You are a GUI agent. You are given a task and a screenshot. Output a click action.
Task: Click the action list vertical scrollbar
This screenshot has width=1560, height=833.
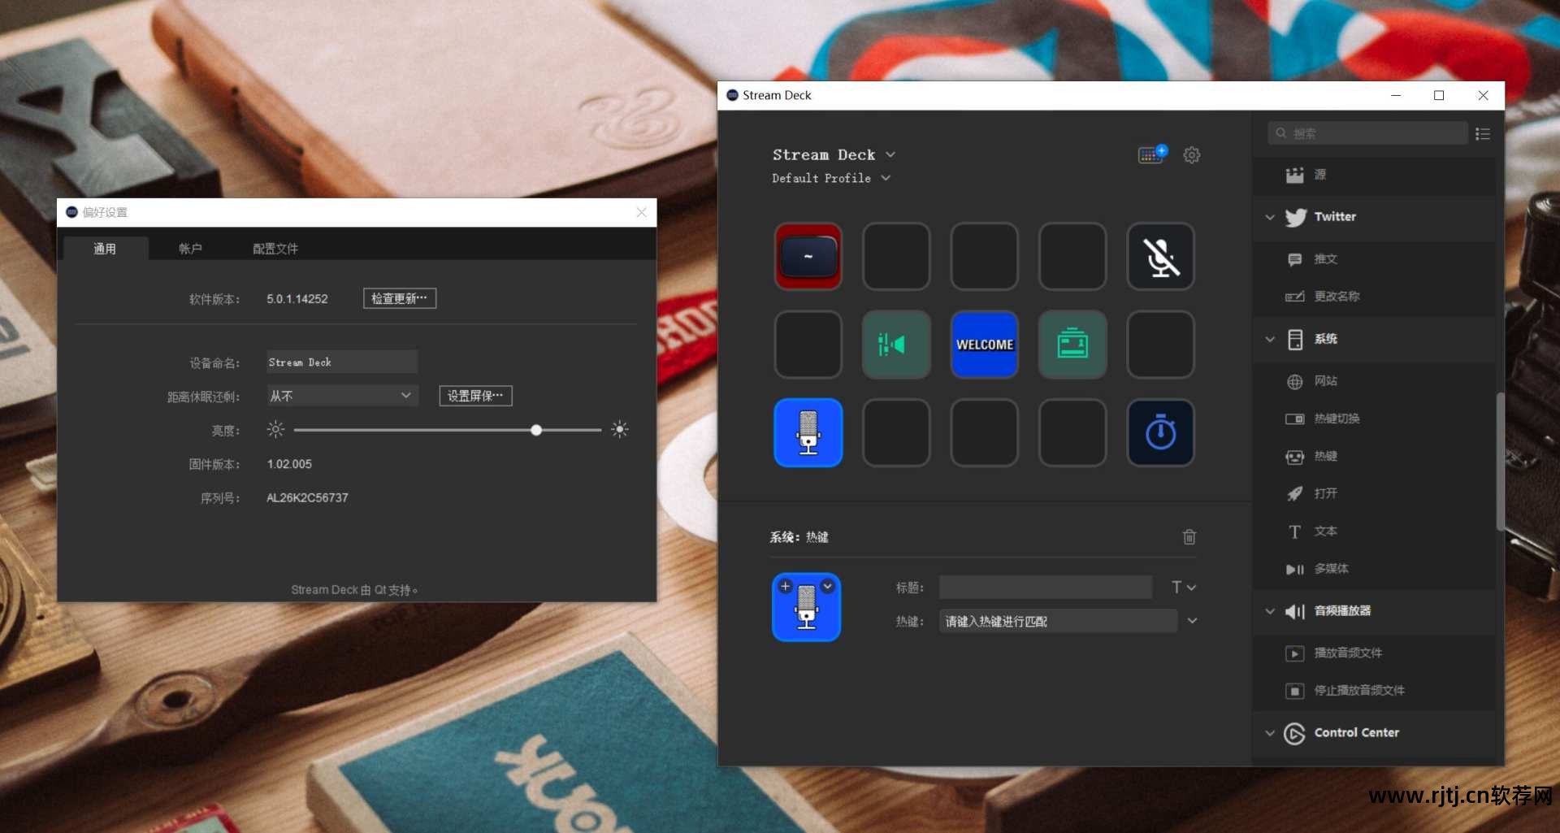click(1500, 462)
